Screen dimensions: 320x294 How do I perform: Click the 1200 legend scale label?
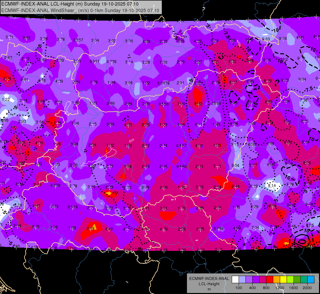pyautogui.click(x=279, y=288)
